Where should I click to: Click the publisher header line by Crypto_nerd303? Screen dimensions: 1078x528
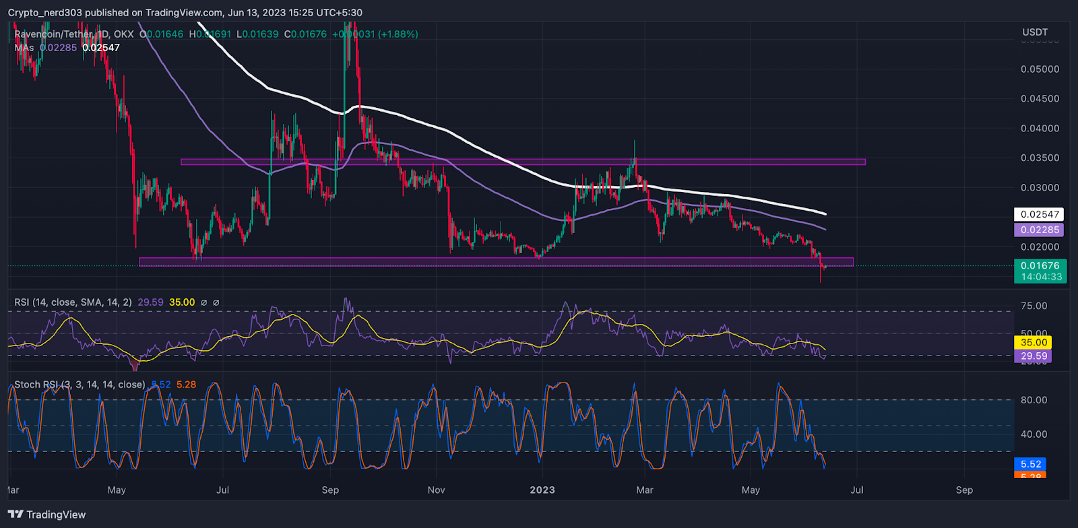[x=185, y=13]
